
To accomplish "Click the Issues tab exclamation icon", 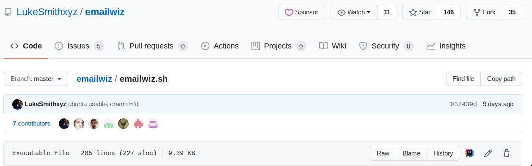I will [x=59, y=46].
